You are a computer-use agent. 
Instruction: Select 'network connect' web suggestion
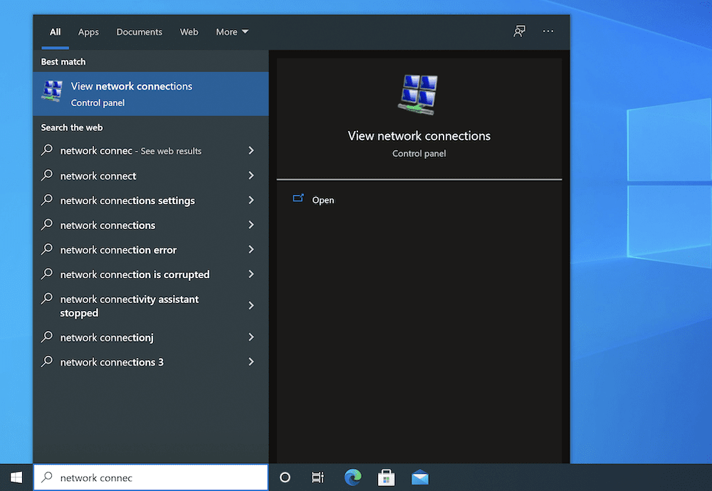click(x=151, y=176)
